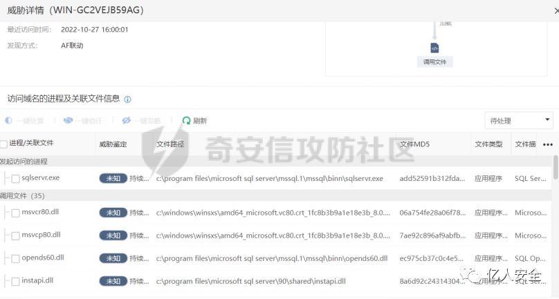The height and width of the screenshot is (299, 559).
Task: Click the 一键信任 handshake icon
Action: (68, 121)
